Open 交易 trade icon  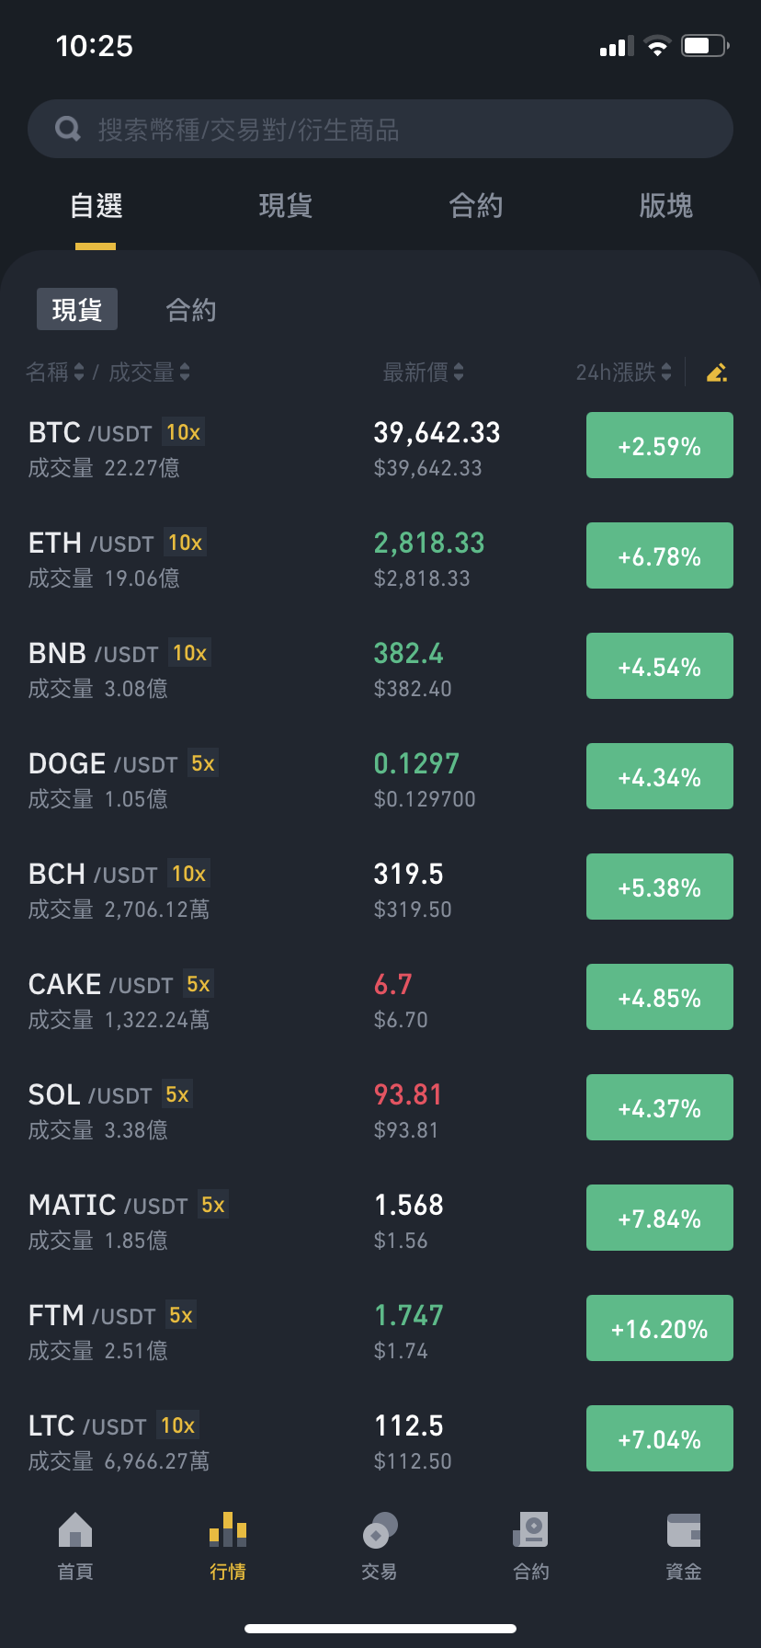point(380,1530)
